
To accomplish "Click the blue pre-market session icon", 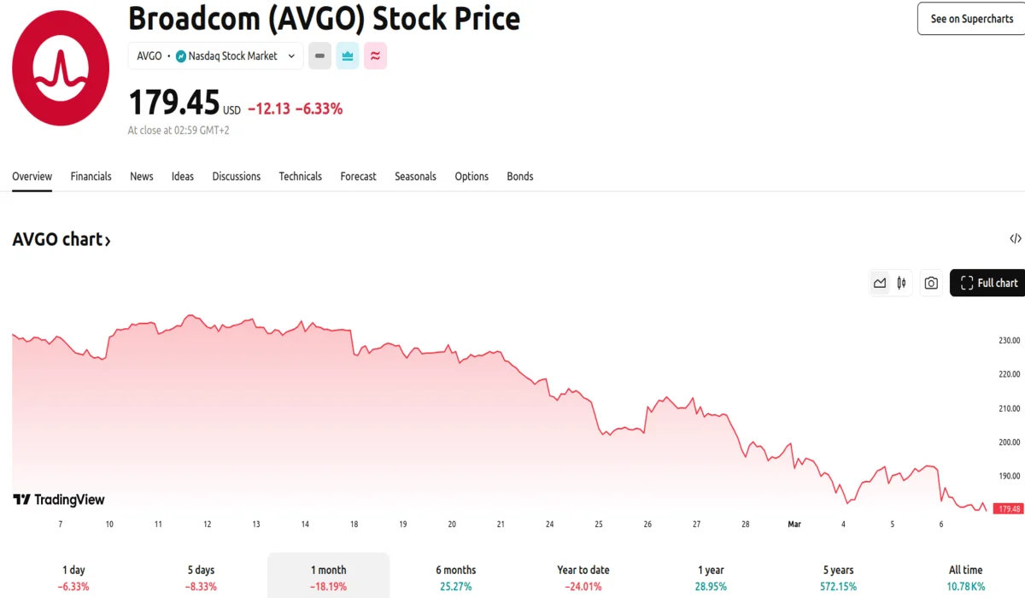I will point(348,56).
